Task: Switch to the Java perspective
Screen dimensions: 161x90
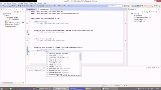Action: click(x=130, y=6)
